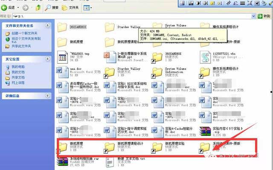Click the green Go button
This screenshot has width=273, height=170.
(x=264, y=16)
